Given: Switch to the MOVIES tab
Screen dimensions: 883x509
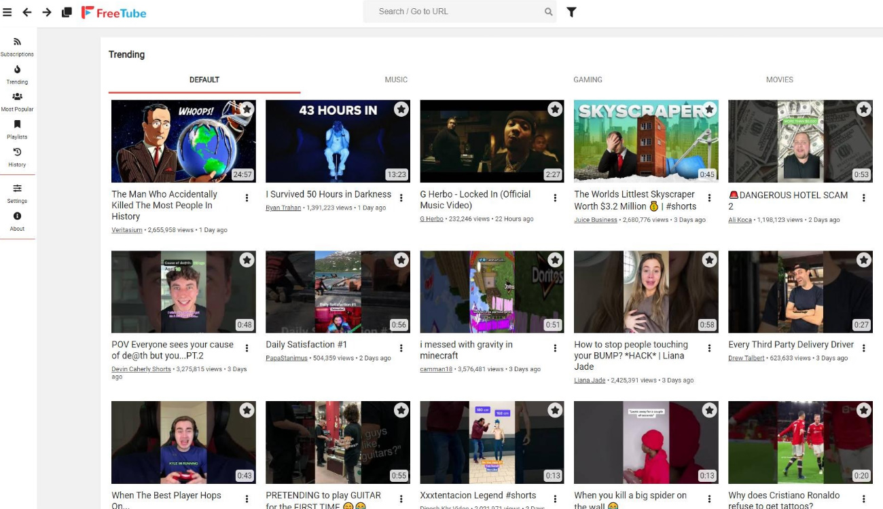Looking at the screenshot, I should pyautogui.click(x=780, y=79).
